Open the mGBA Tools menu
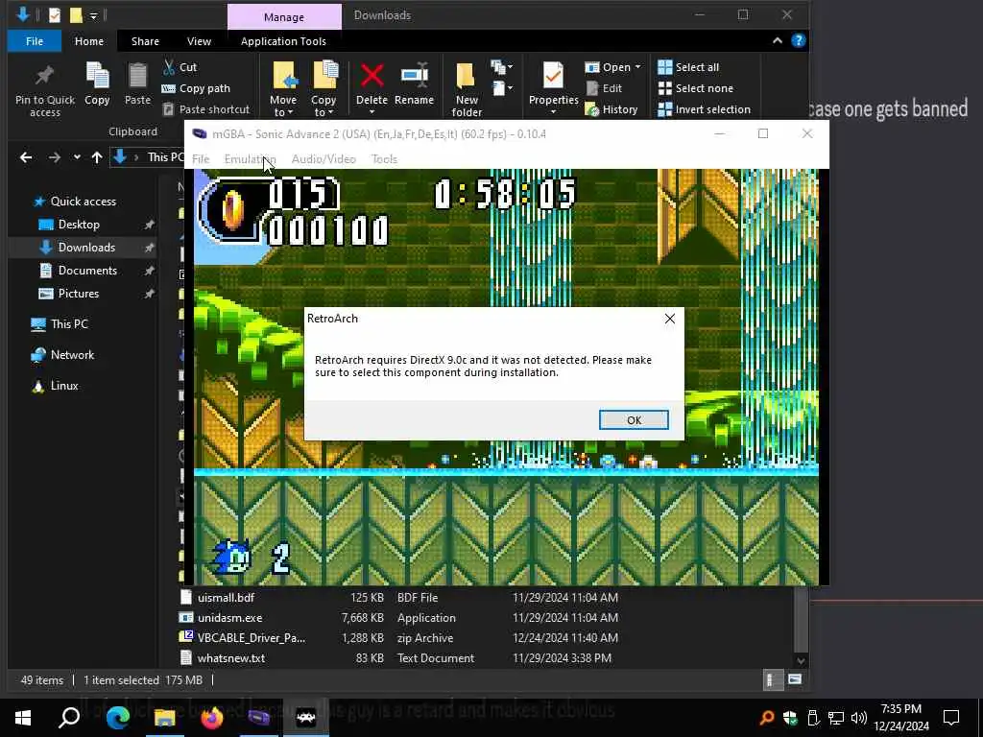The width and height of the screenshot is (983, 737). point(384,159)
